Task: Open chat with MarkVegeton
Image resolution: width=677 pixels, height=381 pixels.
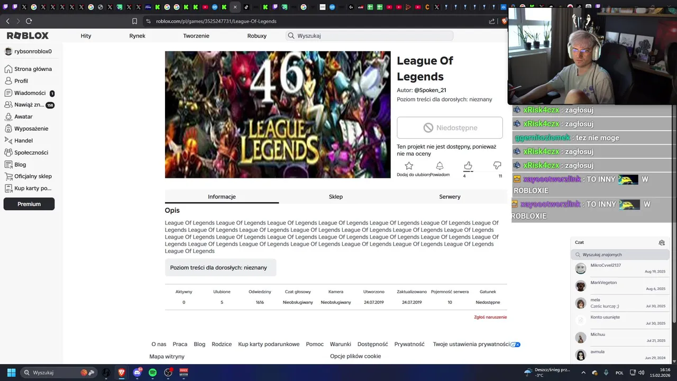Action: click(620, 285)
